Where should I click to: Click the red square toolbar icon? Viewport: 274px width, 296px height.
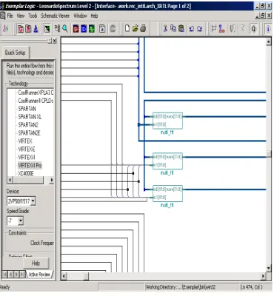pos(76,29)
